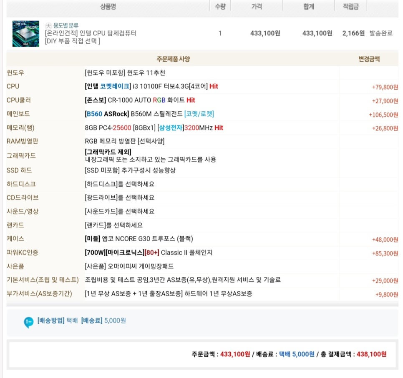Screen dimensions: 403x378
Task: Click the +29,000원 service price change
Action: pos(385,280)
